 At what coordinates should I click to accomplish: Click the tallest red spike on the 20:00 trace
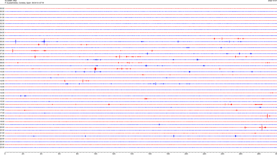point(262,127)
